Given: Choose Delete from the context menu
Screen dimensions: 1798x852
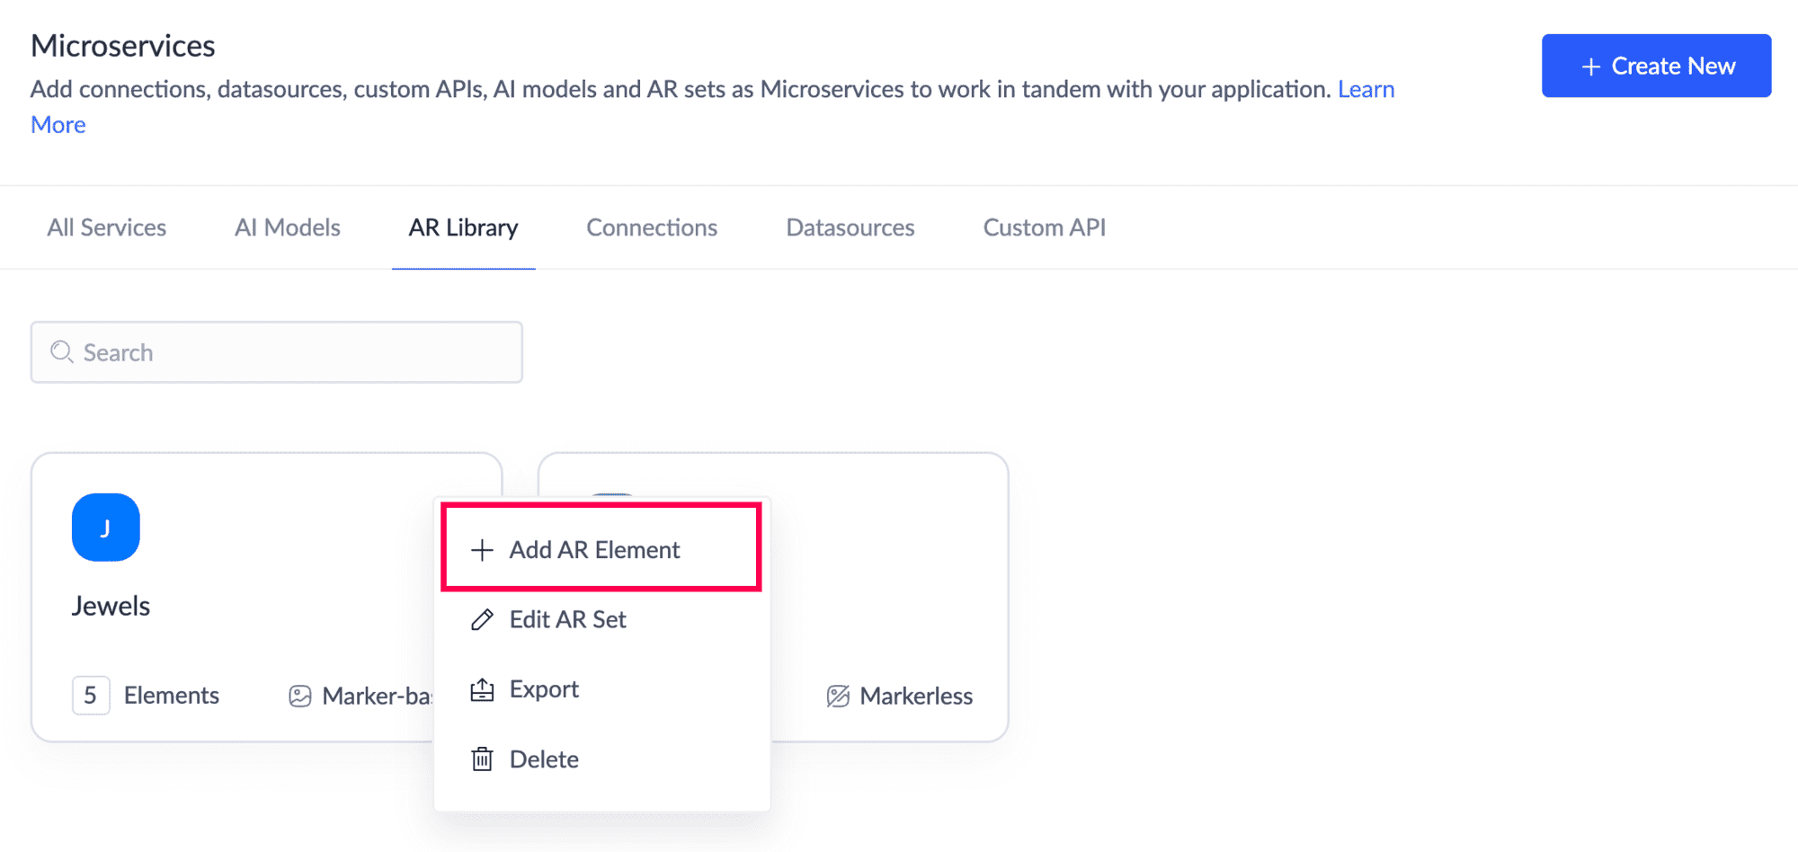Looking at the screenshot, I should 544,759.
